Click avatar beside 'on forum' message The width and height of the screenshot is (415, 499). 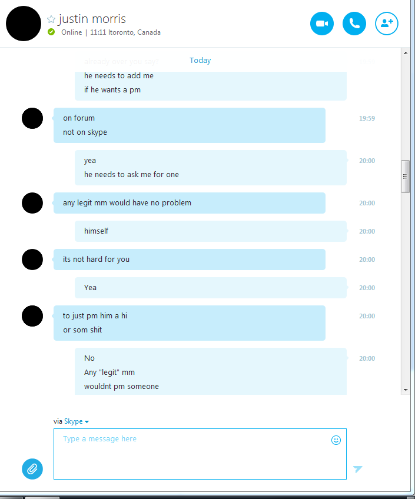click(x=32, y=118)
